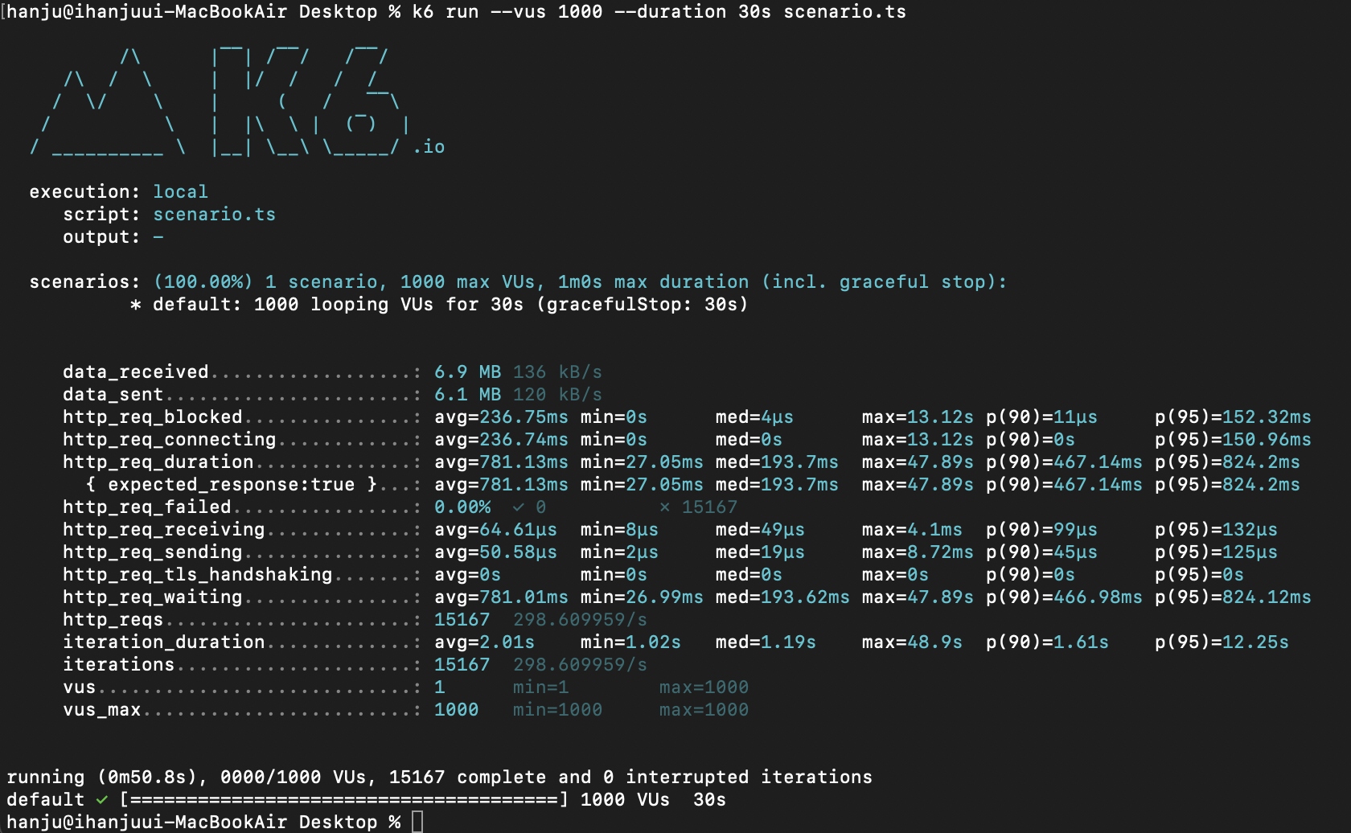Click max=1000 in the vus row
This screenshot has width=1351, height=833.
click(704, 687)
